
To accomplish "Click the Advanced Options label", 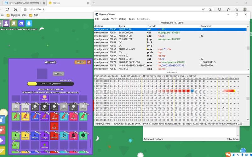I will click(x=153, y=139).
